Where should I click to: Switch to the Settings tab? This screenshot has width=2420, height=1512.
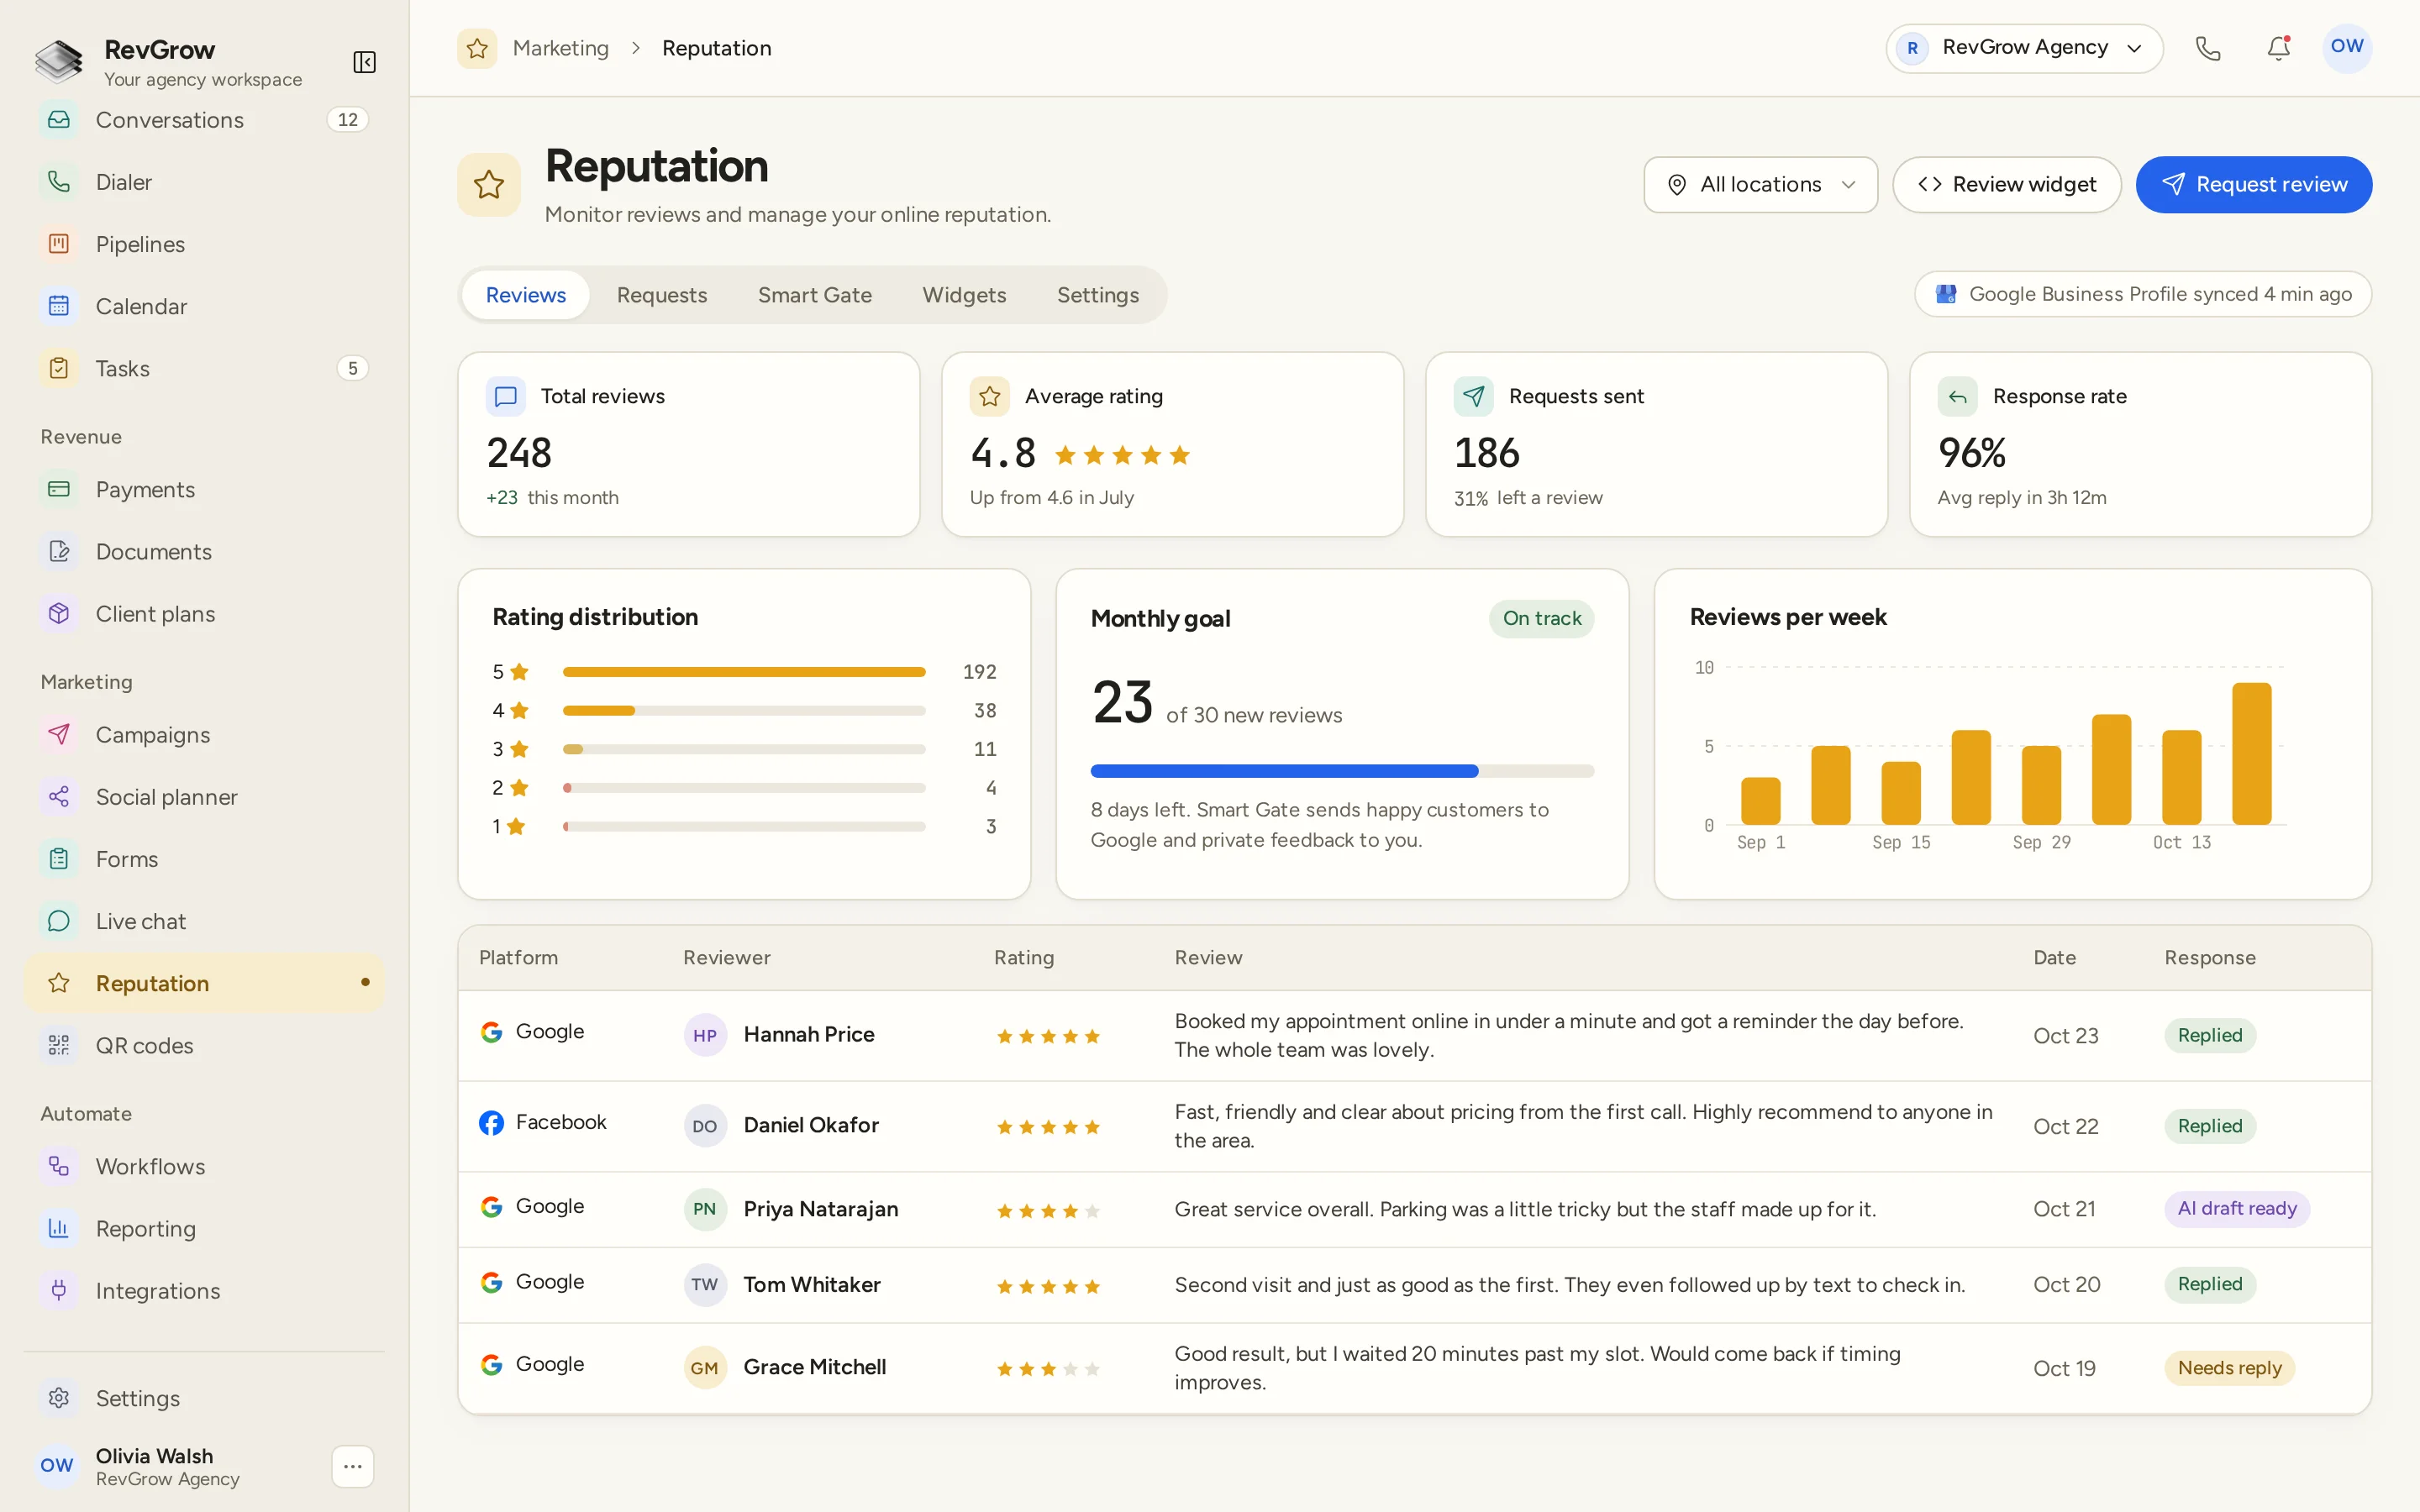click(1097, 295)
